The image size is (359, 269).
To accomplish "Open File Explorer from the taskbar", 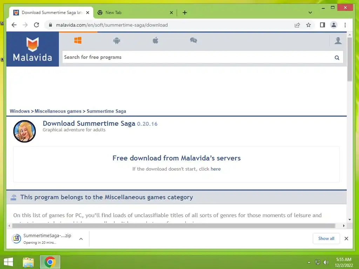I will tap(28, 262).
